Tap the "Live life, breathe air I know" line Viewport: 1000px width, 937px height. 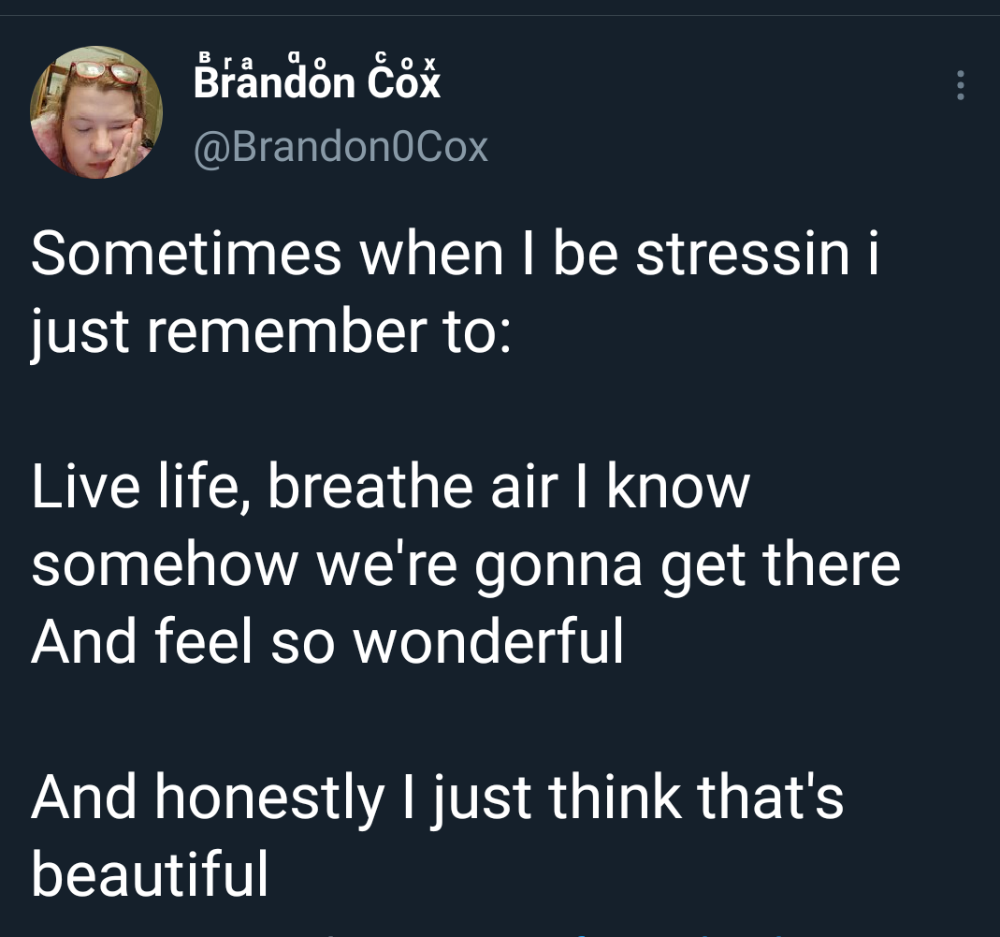[x=391, y=487]
